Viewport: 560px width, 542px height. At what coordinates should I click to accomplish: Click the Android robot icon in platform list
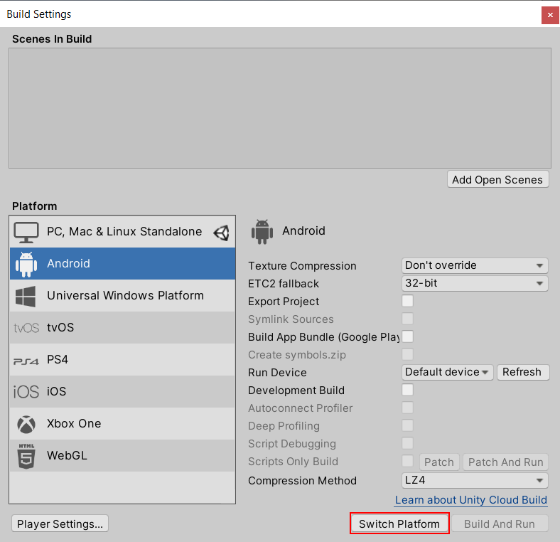pyautogui.click(x=26, y=264)
